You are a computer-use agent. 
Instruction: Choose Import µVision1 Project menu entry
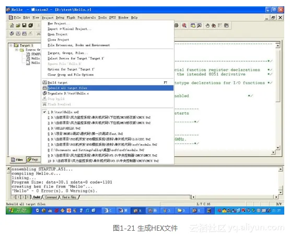coord(108,29)
